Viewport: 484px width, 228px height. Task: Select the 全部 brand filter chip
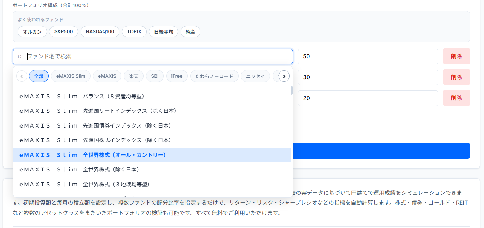coord(39,76)
